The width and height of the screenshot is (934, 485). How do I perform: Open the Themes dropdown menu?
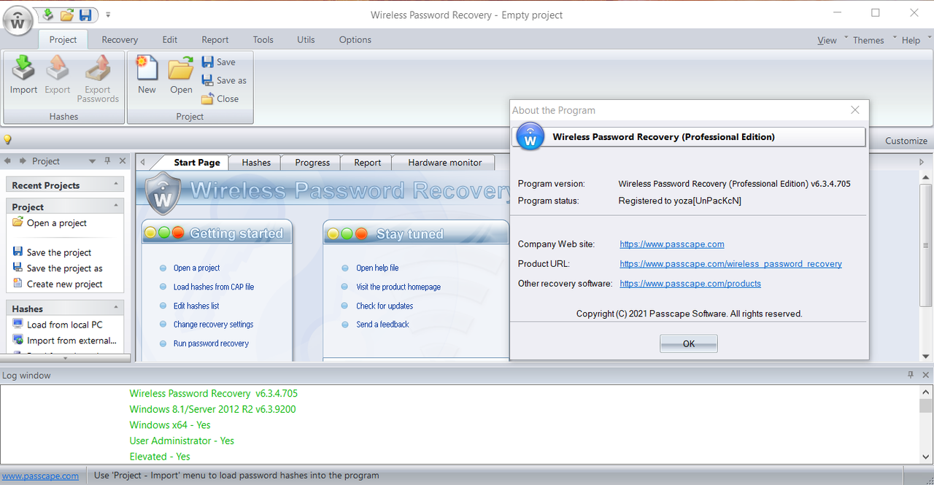tap(868, 40)
